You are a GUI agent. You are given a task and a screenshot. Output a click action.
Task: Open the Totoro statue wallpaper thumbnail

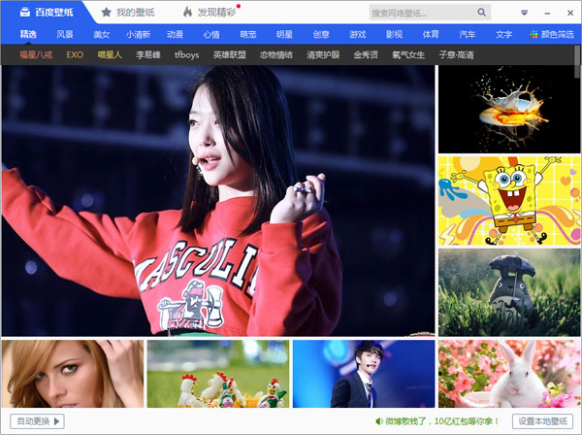click(x=509, y=291)
